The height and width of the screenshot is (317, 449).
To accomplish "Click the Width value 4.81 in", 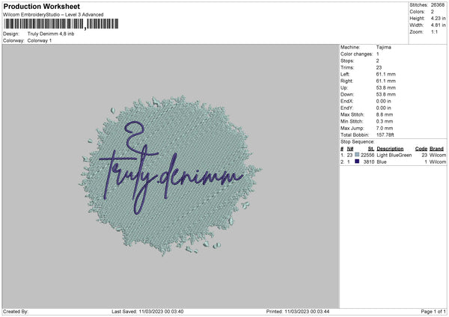I will (x=438, y=25).
